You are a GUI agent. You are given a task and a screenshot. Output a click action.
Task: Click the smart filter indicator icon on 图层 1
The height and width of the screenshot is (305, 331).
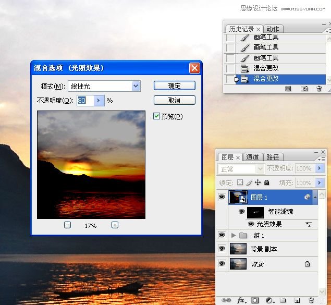[307, 197]
